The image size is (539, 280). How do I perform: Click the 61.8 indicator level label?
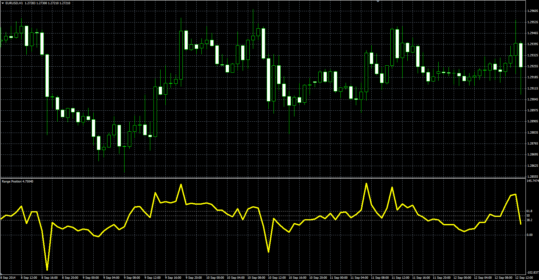click(529, 211)
